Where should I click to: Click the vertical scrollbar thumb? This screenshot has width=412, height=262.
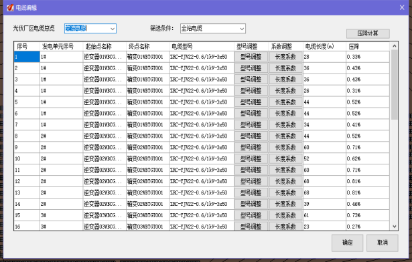click(394, 84)
